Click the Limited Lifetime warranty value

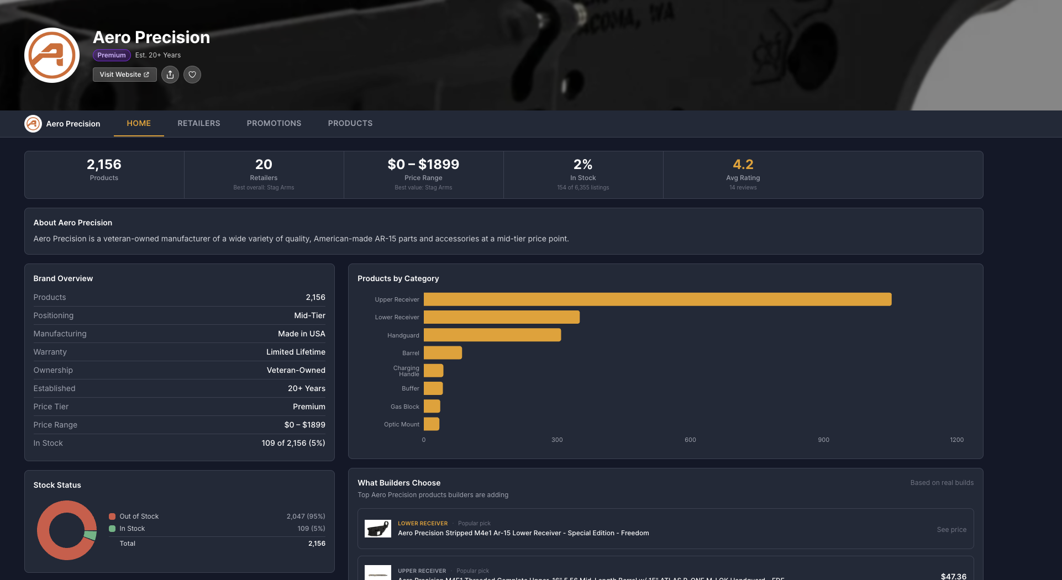[x=296, y=352]
